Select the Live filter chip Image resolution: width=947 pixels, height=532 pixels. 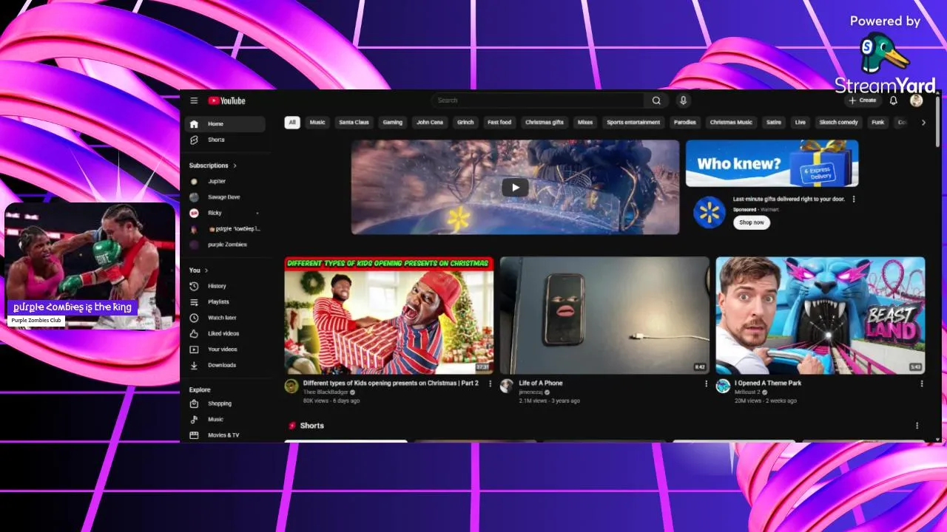(801, 123)
